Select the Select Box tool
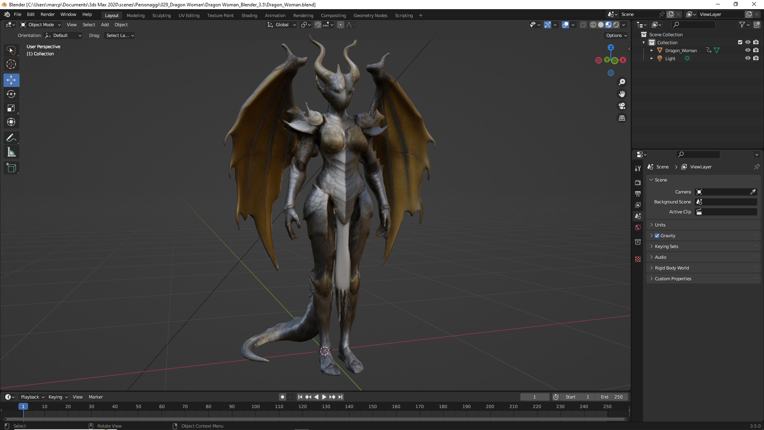 click(x=11, y=50)
